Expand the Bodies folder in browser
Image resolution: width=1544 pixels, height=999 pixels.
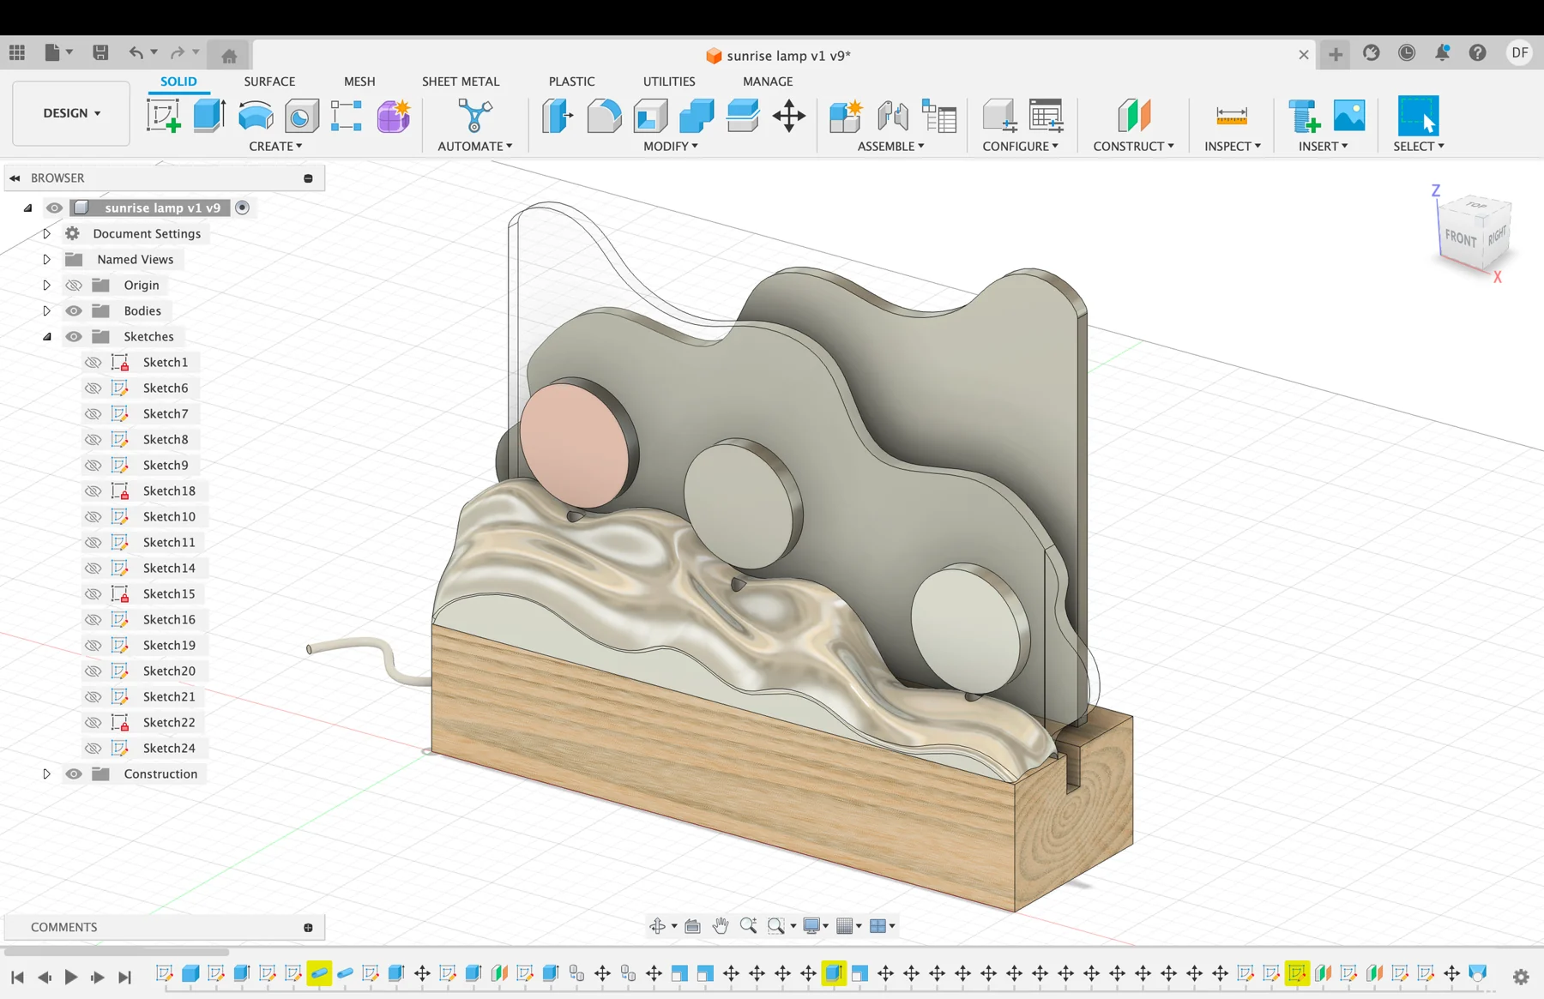pos(47,310)
